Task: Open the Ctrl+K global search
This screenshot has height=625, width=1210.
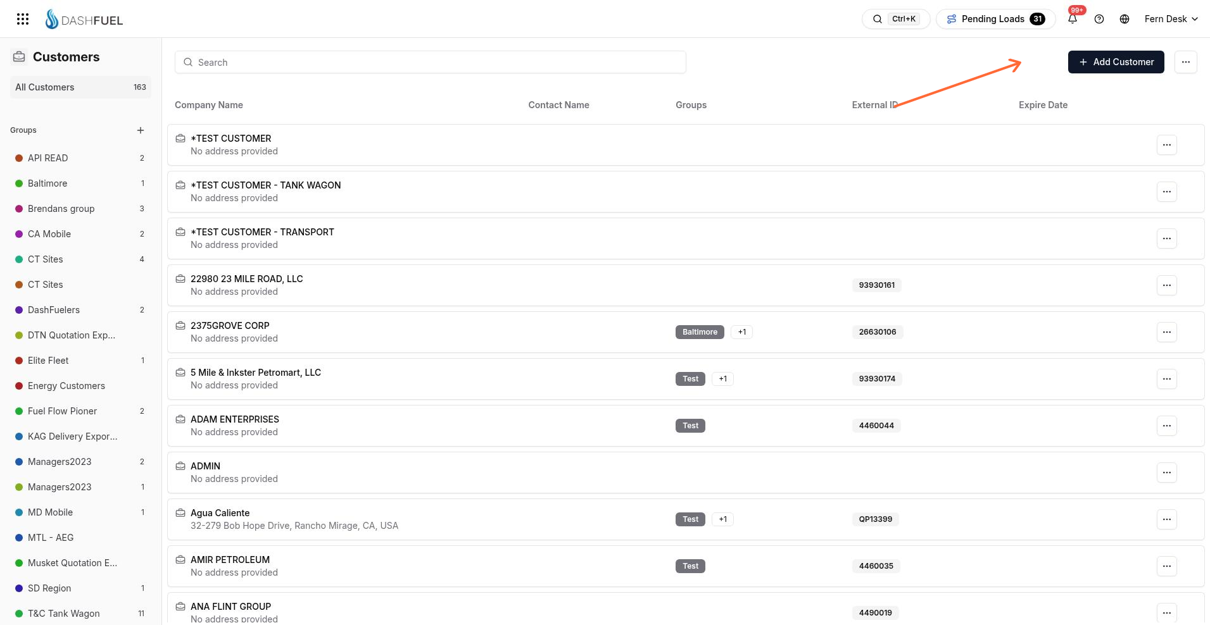Action: point(896,19)
